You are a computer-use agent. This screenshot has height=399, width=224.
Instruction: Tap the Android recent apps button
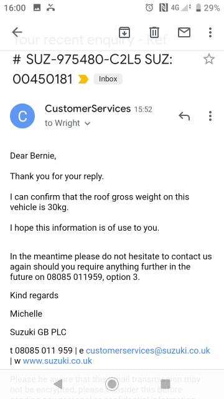(x=166, y=384)
